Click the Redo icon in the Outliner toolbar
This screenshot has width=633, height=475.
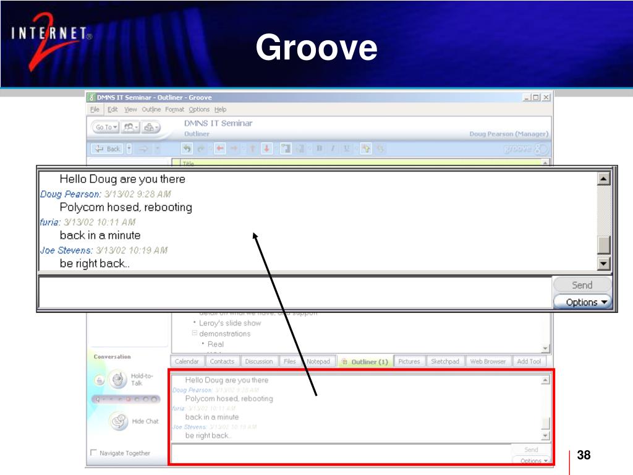[x=201, y=148]
